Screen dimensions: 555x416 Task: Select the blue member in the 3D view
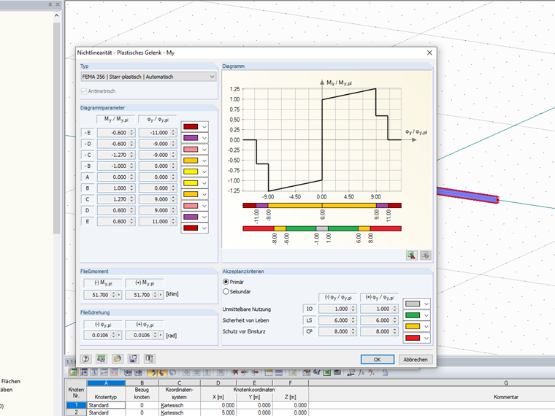(x=467, y=195)
